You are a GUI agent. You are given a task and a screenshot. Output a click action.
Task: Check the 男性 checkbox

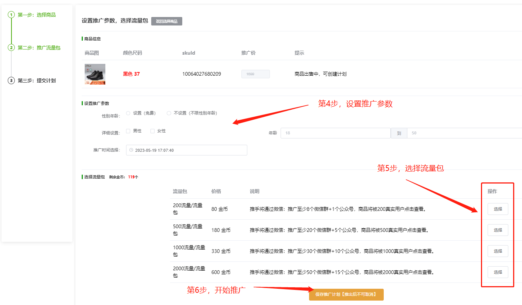tap(128, 131)
